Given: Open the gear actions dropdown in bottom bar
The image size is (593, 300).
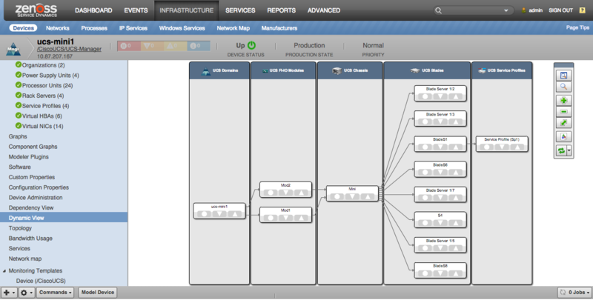Looking at the screenshot, I should click(27, 293).
